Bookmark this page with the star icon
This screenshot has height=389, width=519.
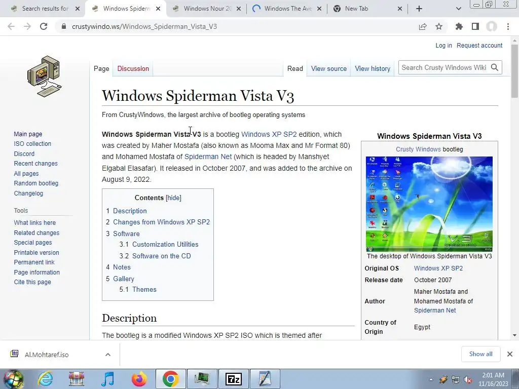pos(439,26)
